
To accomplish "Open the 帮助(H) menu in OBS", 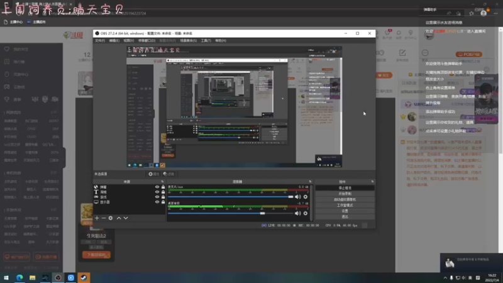I will pos(221,41).
